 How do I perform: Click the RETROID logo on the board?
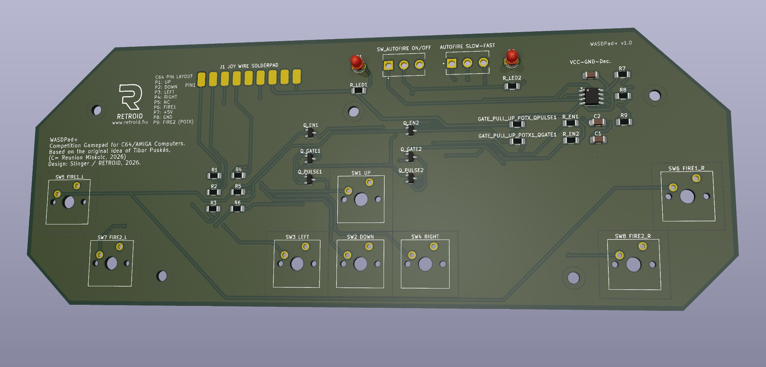(x=130, y=97)
